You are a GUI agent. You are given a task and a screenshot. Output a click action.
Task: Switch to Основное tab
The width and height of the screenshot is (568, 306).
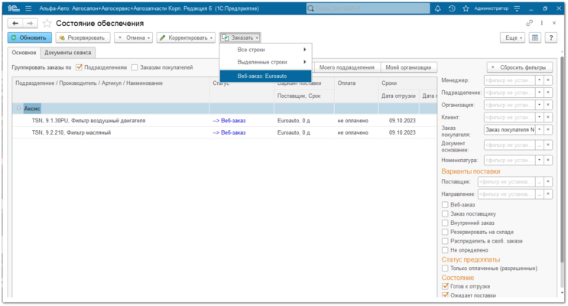pyautogui.click(x=24, y=53)
